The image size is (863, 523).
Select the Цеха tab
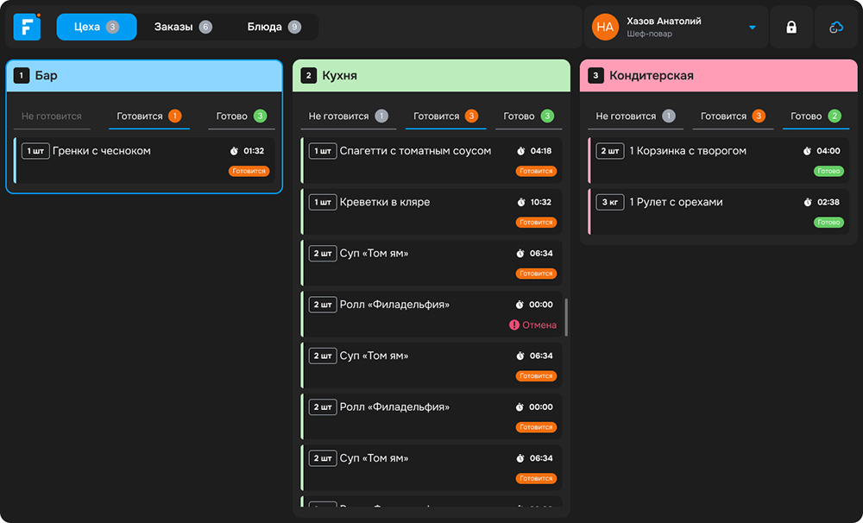pos(98,27)
